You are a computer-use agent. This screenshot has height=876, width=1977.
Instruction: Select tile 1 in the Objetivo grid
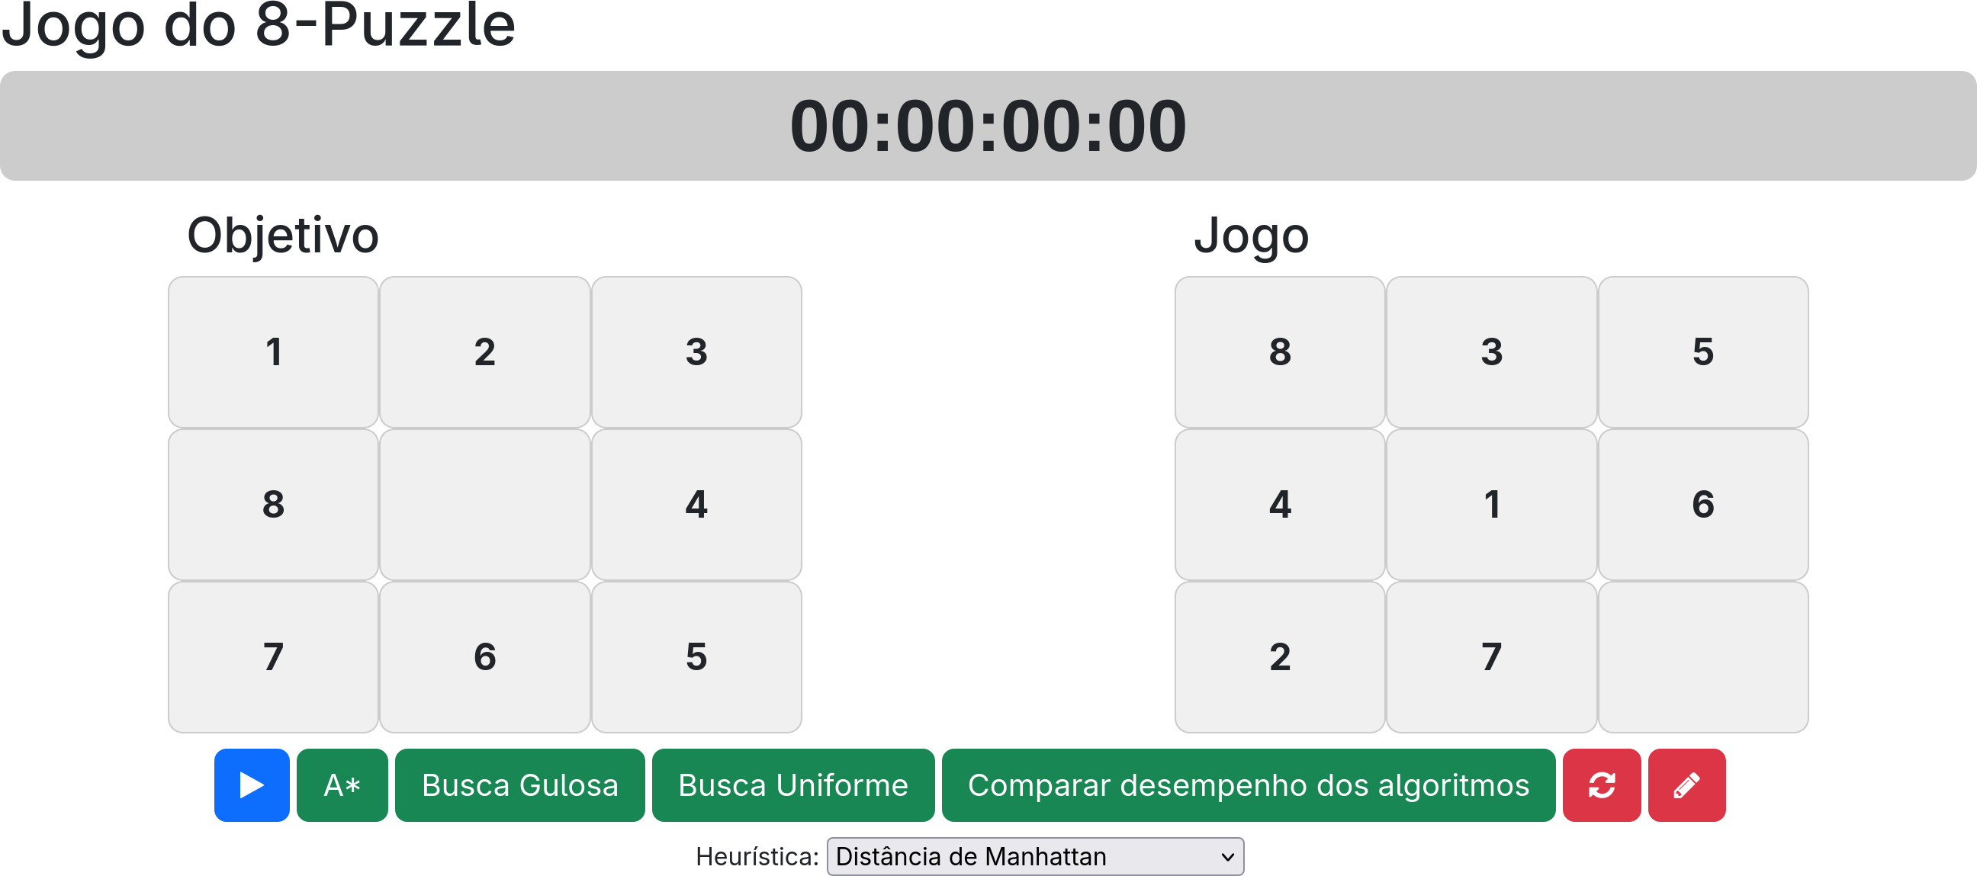click(274, 351)
